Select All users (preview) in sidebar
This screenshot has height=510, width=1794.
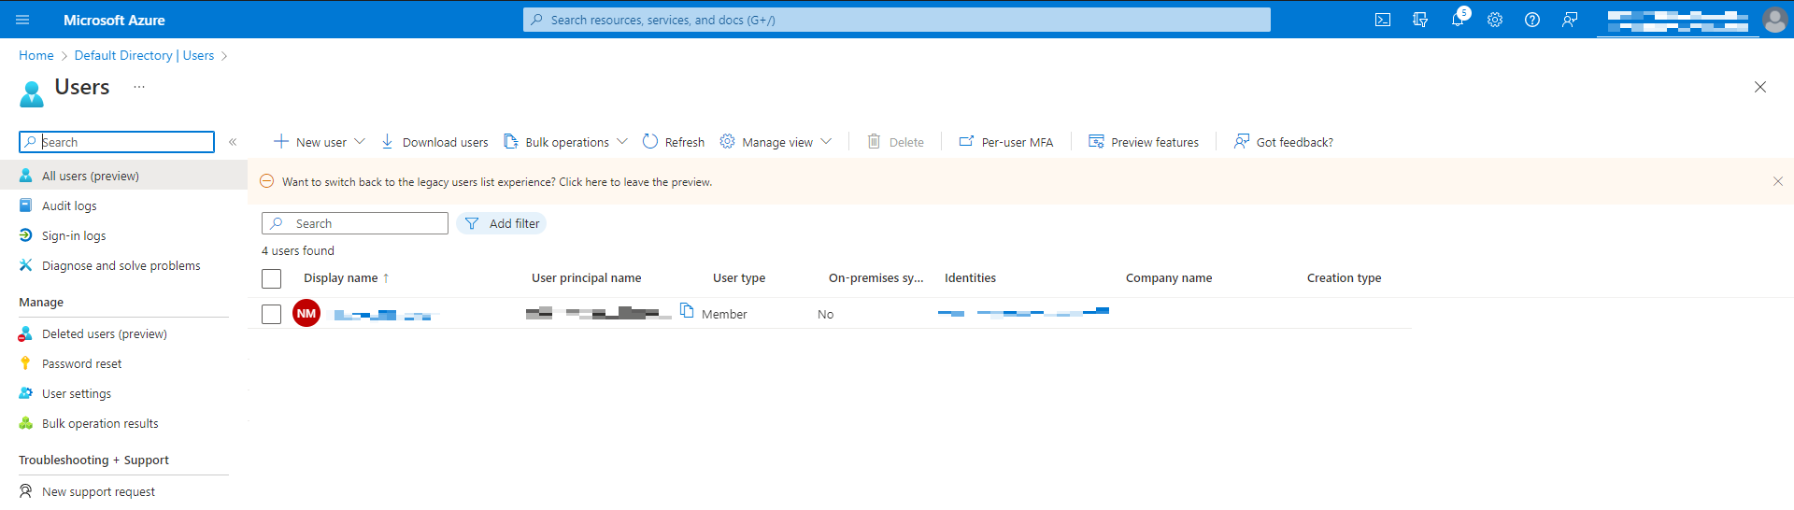123,176
